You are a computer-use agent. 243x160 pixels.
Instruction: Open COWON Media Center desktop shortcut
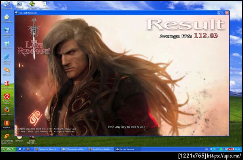coord(6,139)
